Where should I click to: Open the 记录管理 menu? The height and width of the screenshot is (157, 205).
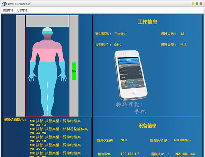point(22,10)
